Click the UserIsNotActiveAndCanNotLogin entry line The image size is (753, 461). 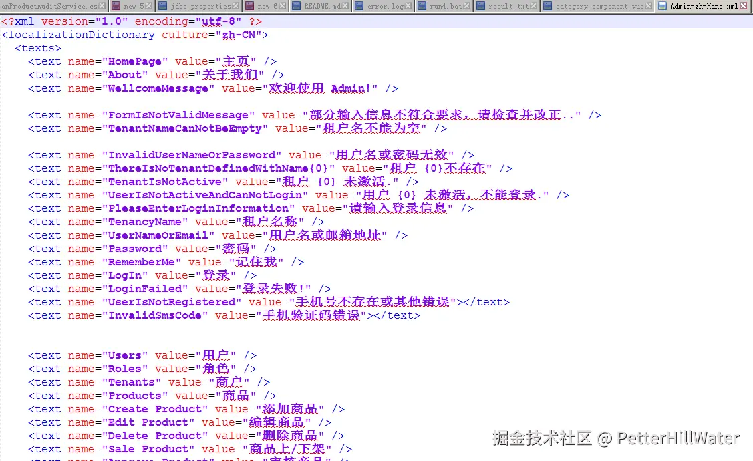299,196
